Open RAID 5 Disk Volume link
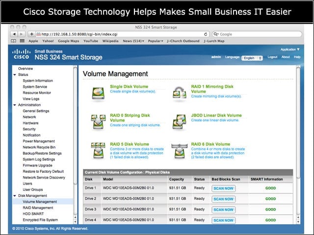The height and width of the screenshot is (235, 314). click(130, 144)
